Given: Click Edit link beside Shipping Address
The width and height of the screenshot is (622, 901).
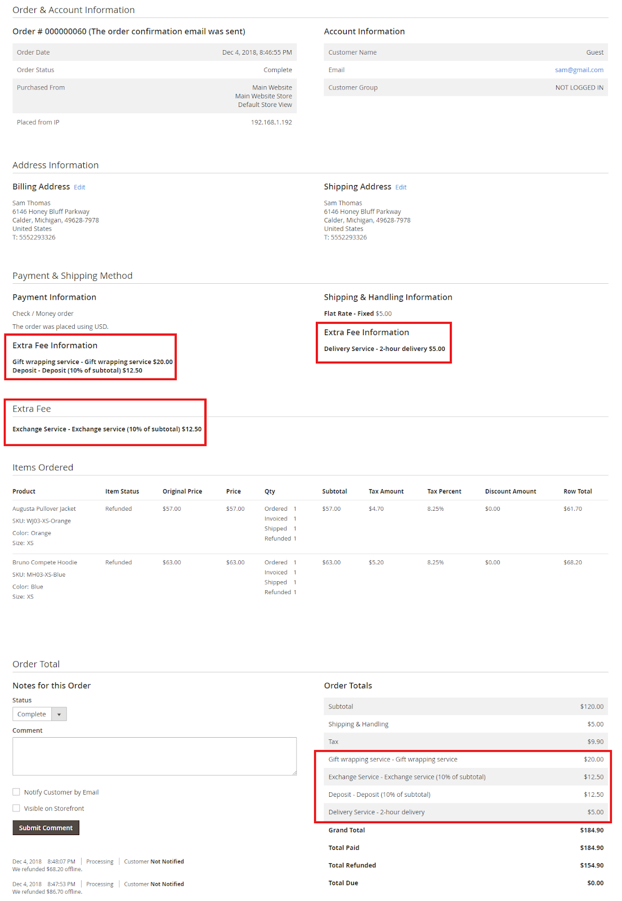Looking at the screenshot, I should (400, 188).
